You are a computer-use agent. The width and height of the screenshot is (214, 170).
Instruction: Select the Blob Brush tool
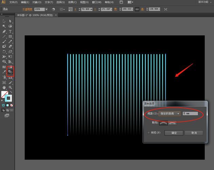4,46
